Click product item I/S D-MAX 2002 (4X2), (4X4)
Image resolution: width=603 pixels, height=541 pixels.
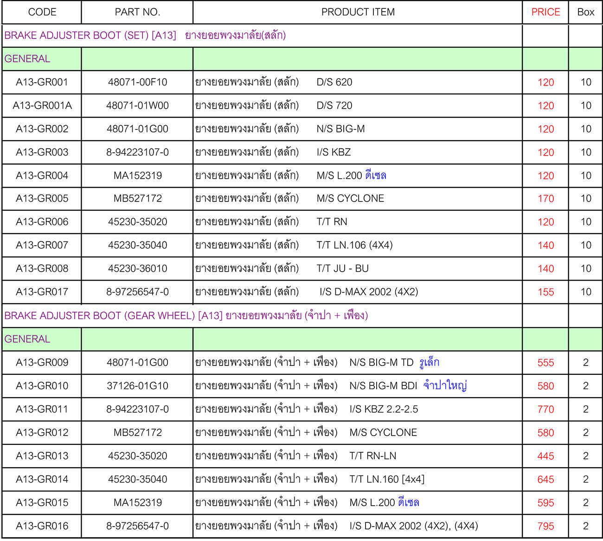coord(414,526)
